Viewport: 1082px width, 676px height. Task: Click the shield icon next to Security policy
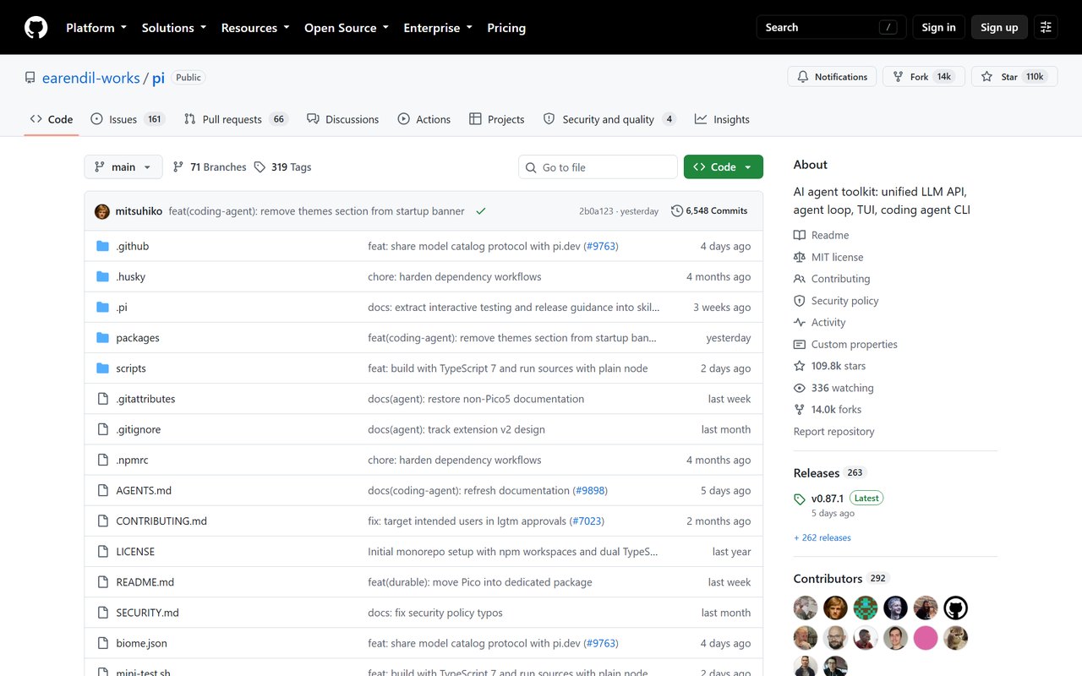[x=800, y=301]
